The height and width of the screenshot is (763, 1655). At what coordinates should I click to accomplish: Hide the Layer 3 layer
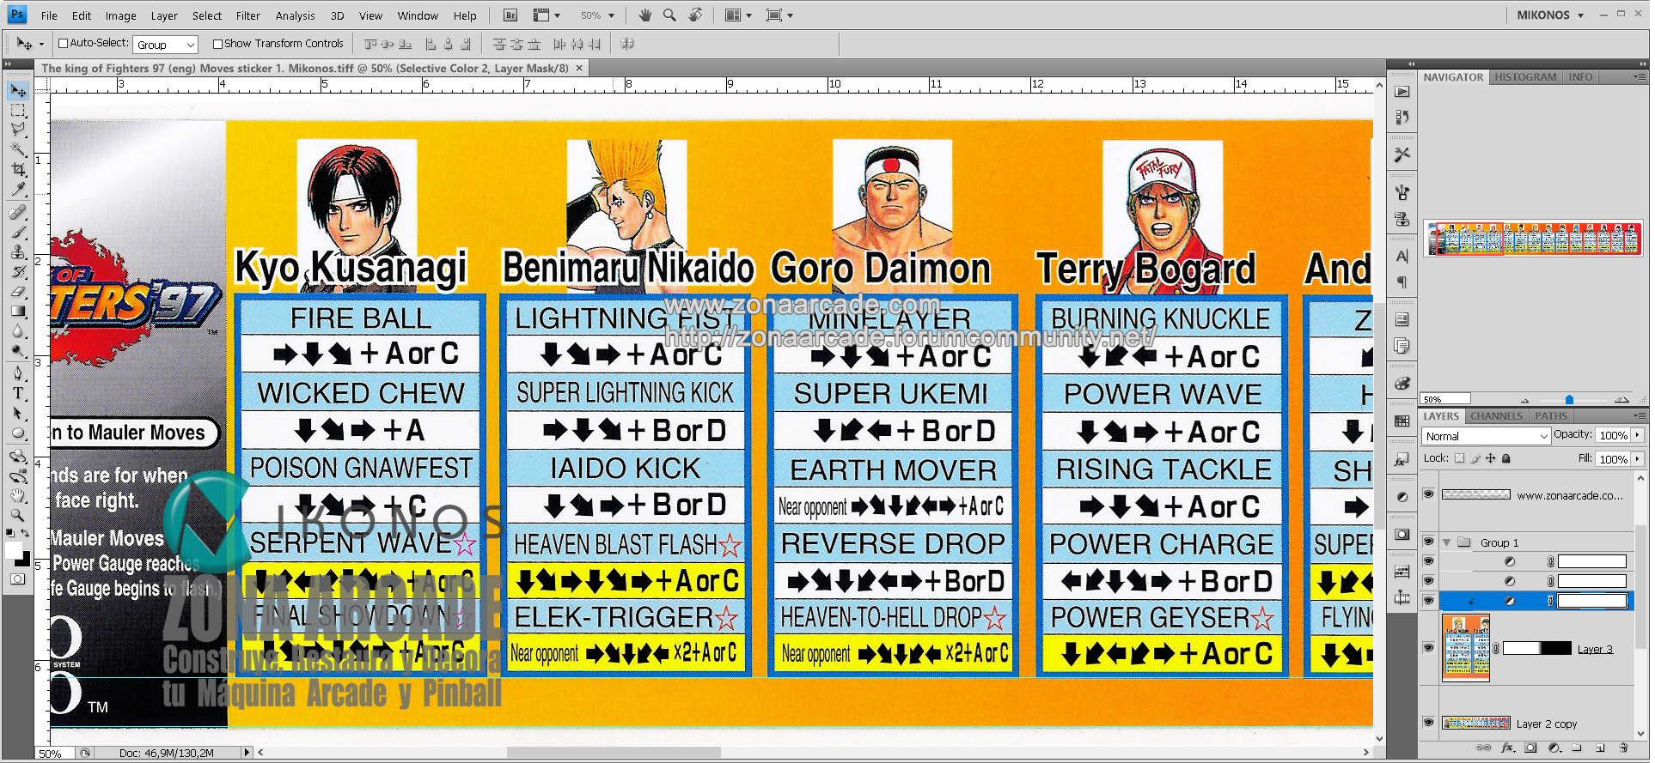[1428, 648]
